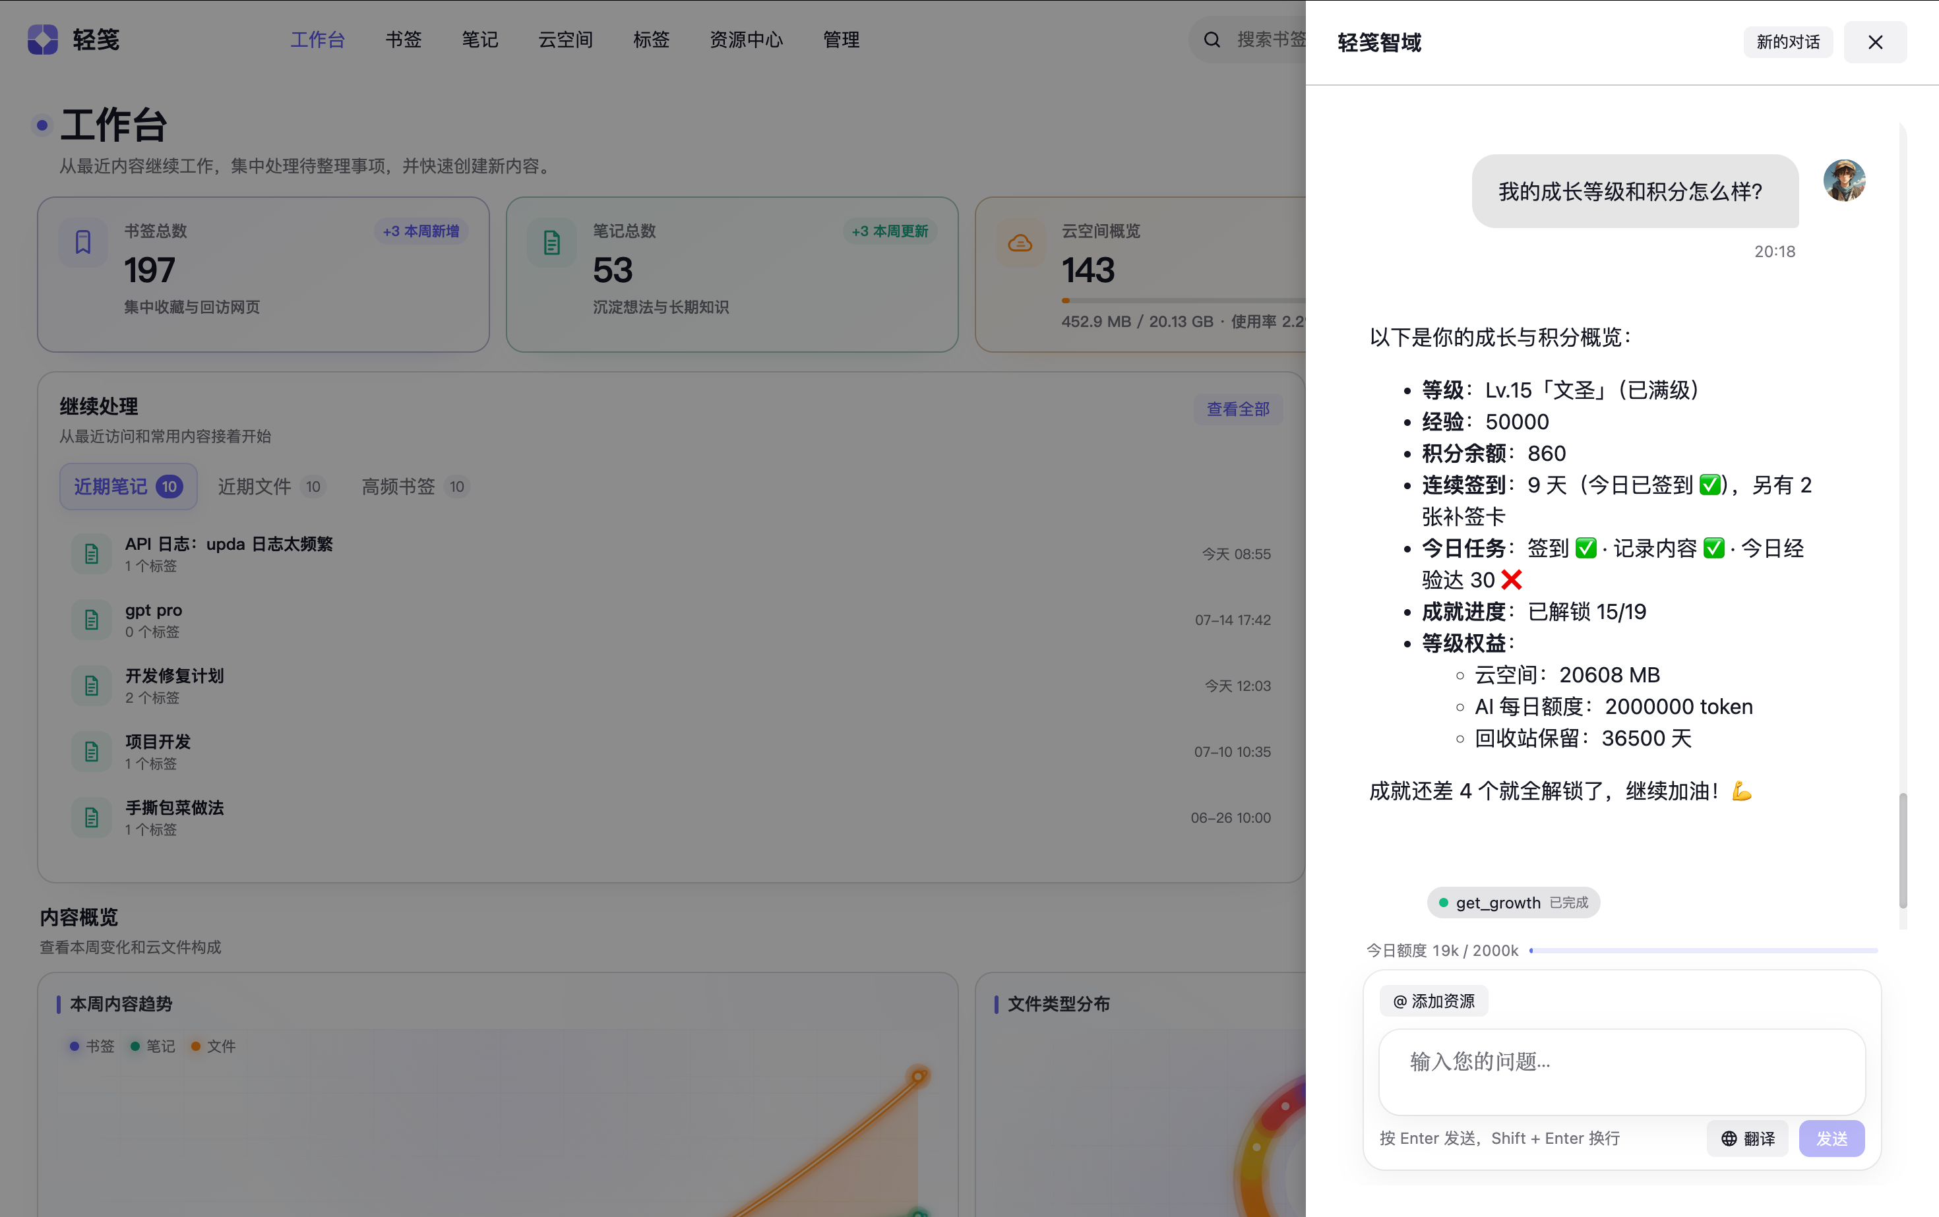Viewport: 1939px width, 1217px height.
Task: Open the 标签 nav tab
Action: click(x=651, y=40)
